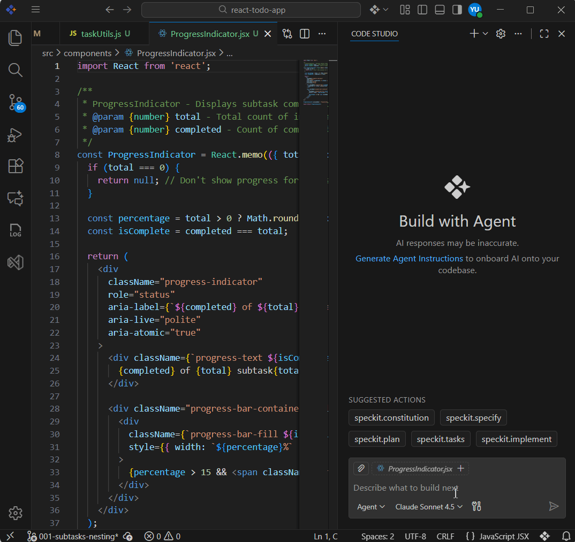Open the hamburger menu

pyautogui.click(x=35, y=10)
